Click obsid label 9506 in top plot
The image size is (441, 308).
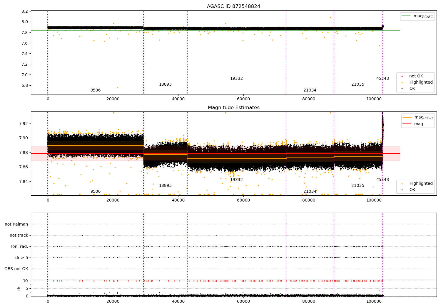pyautogui.click(x=96, y=90)
